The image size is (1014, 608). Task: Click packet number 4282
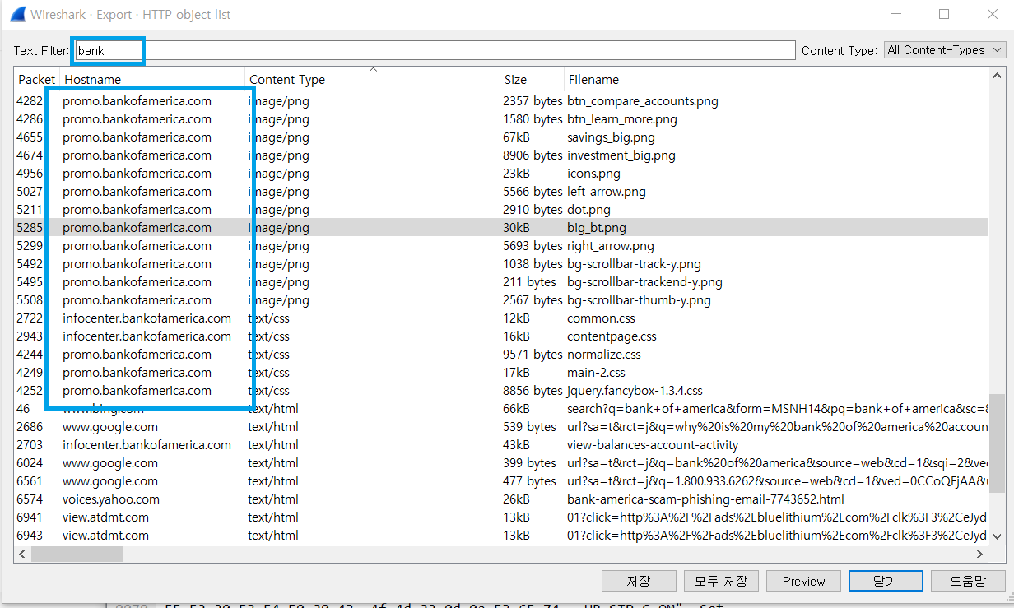tap(29, 101)
